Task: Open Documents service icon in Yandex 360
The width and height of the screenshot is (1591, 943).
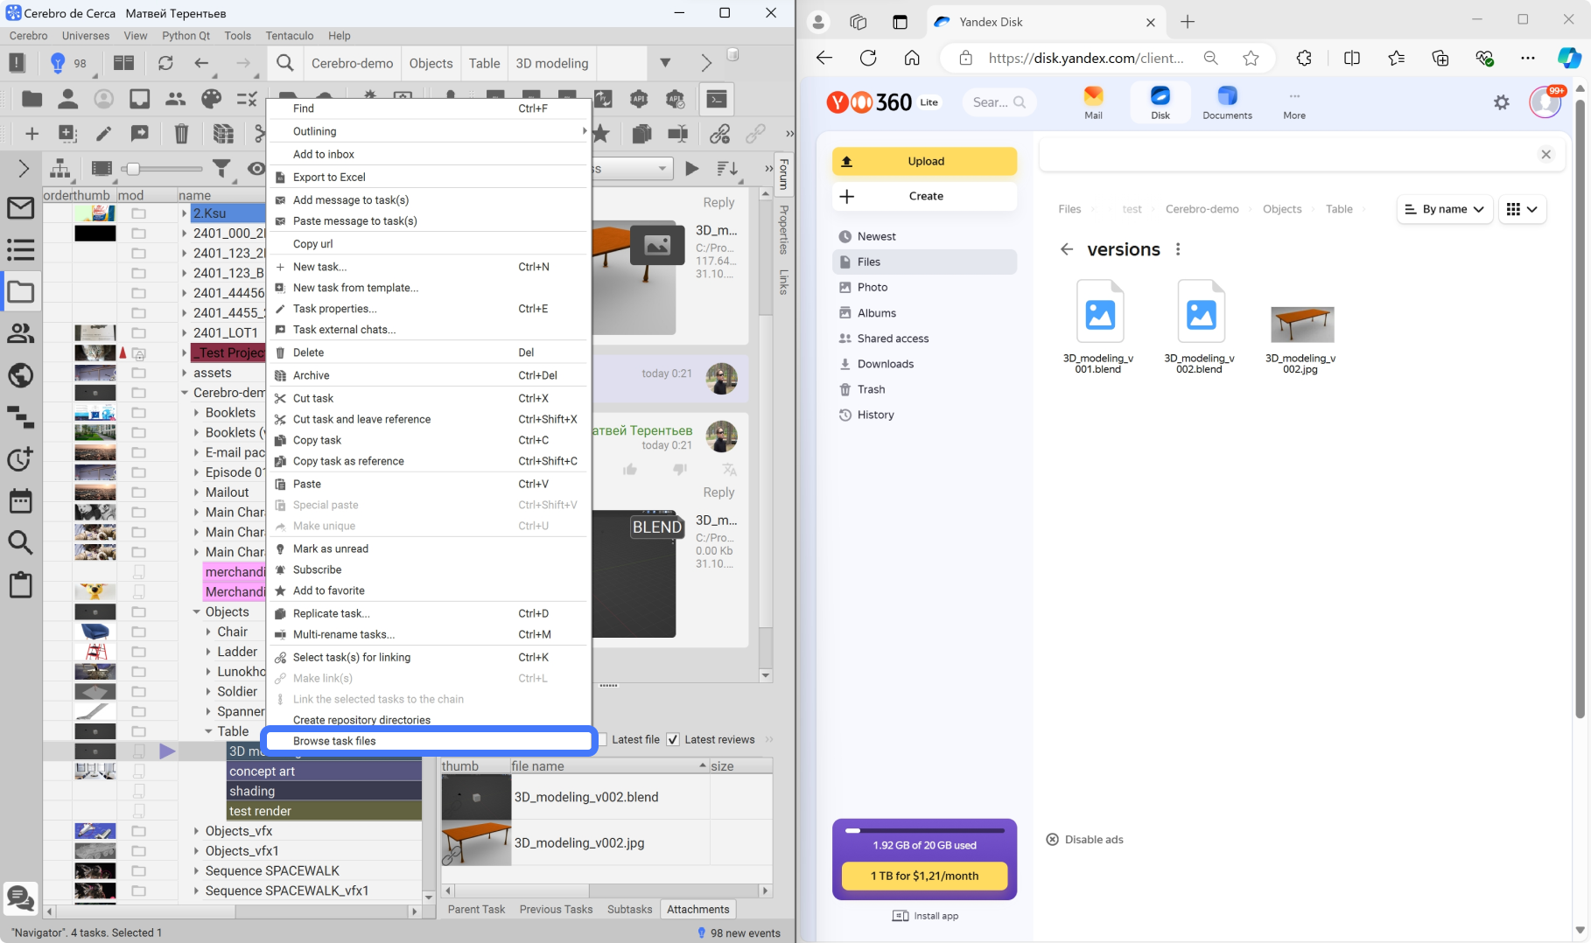Action: point(1227,102)
